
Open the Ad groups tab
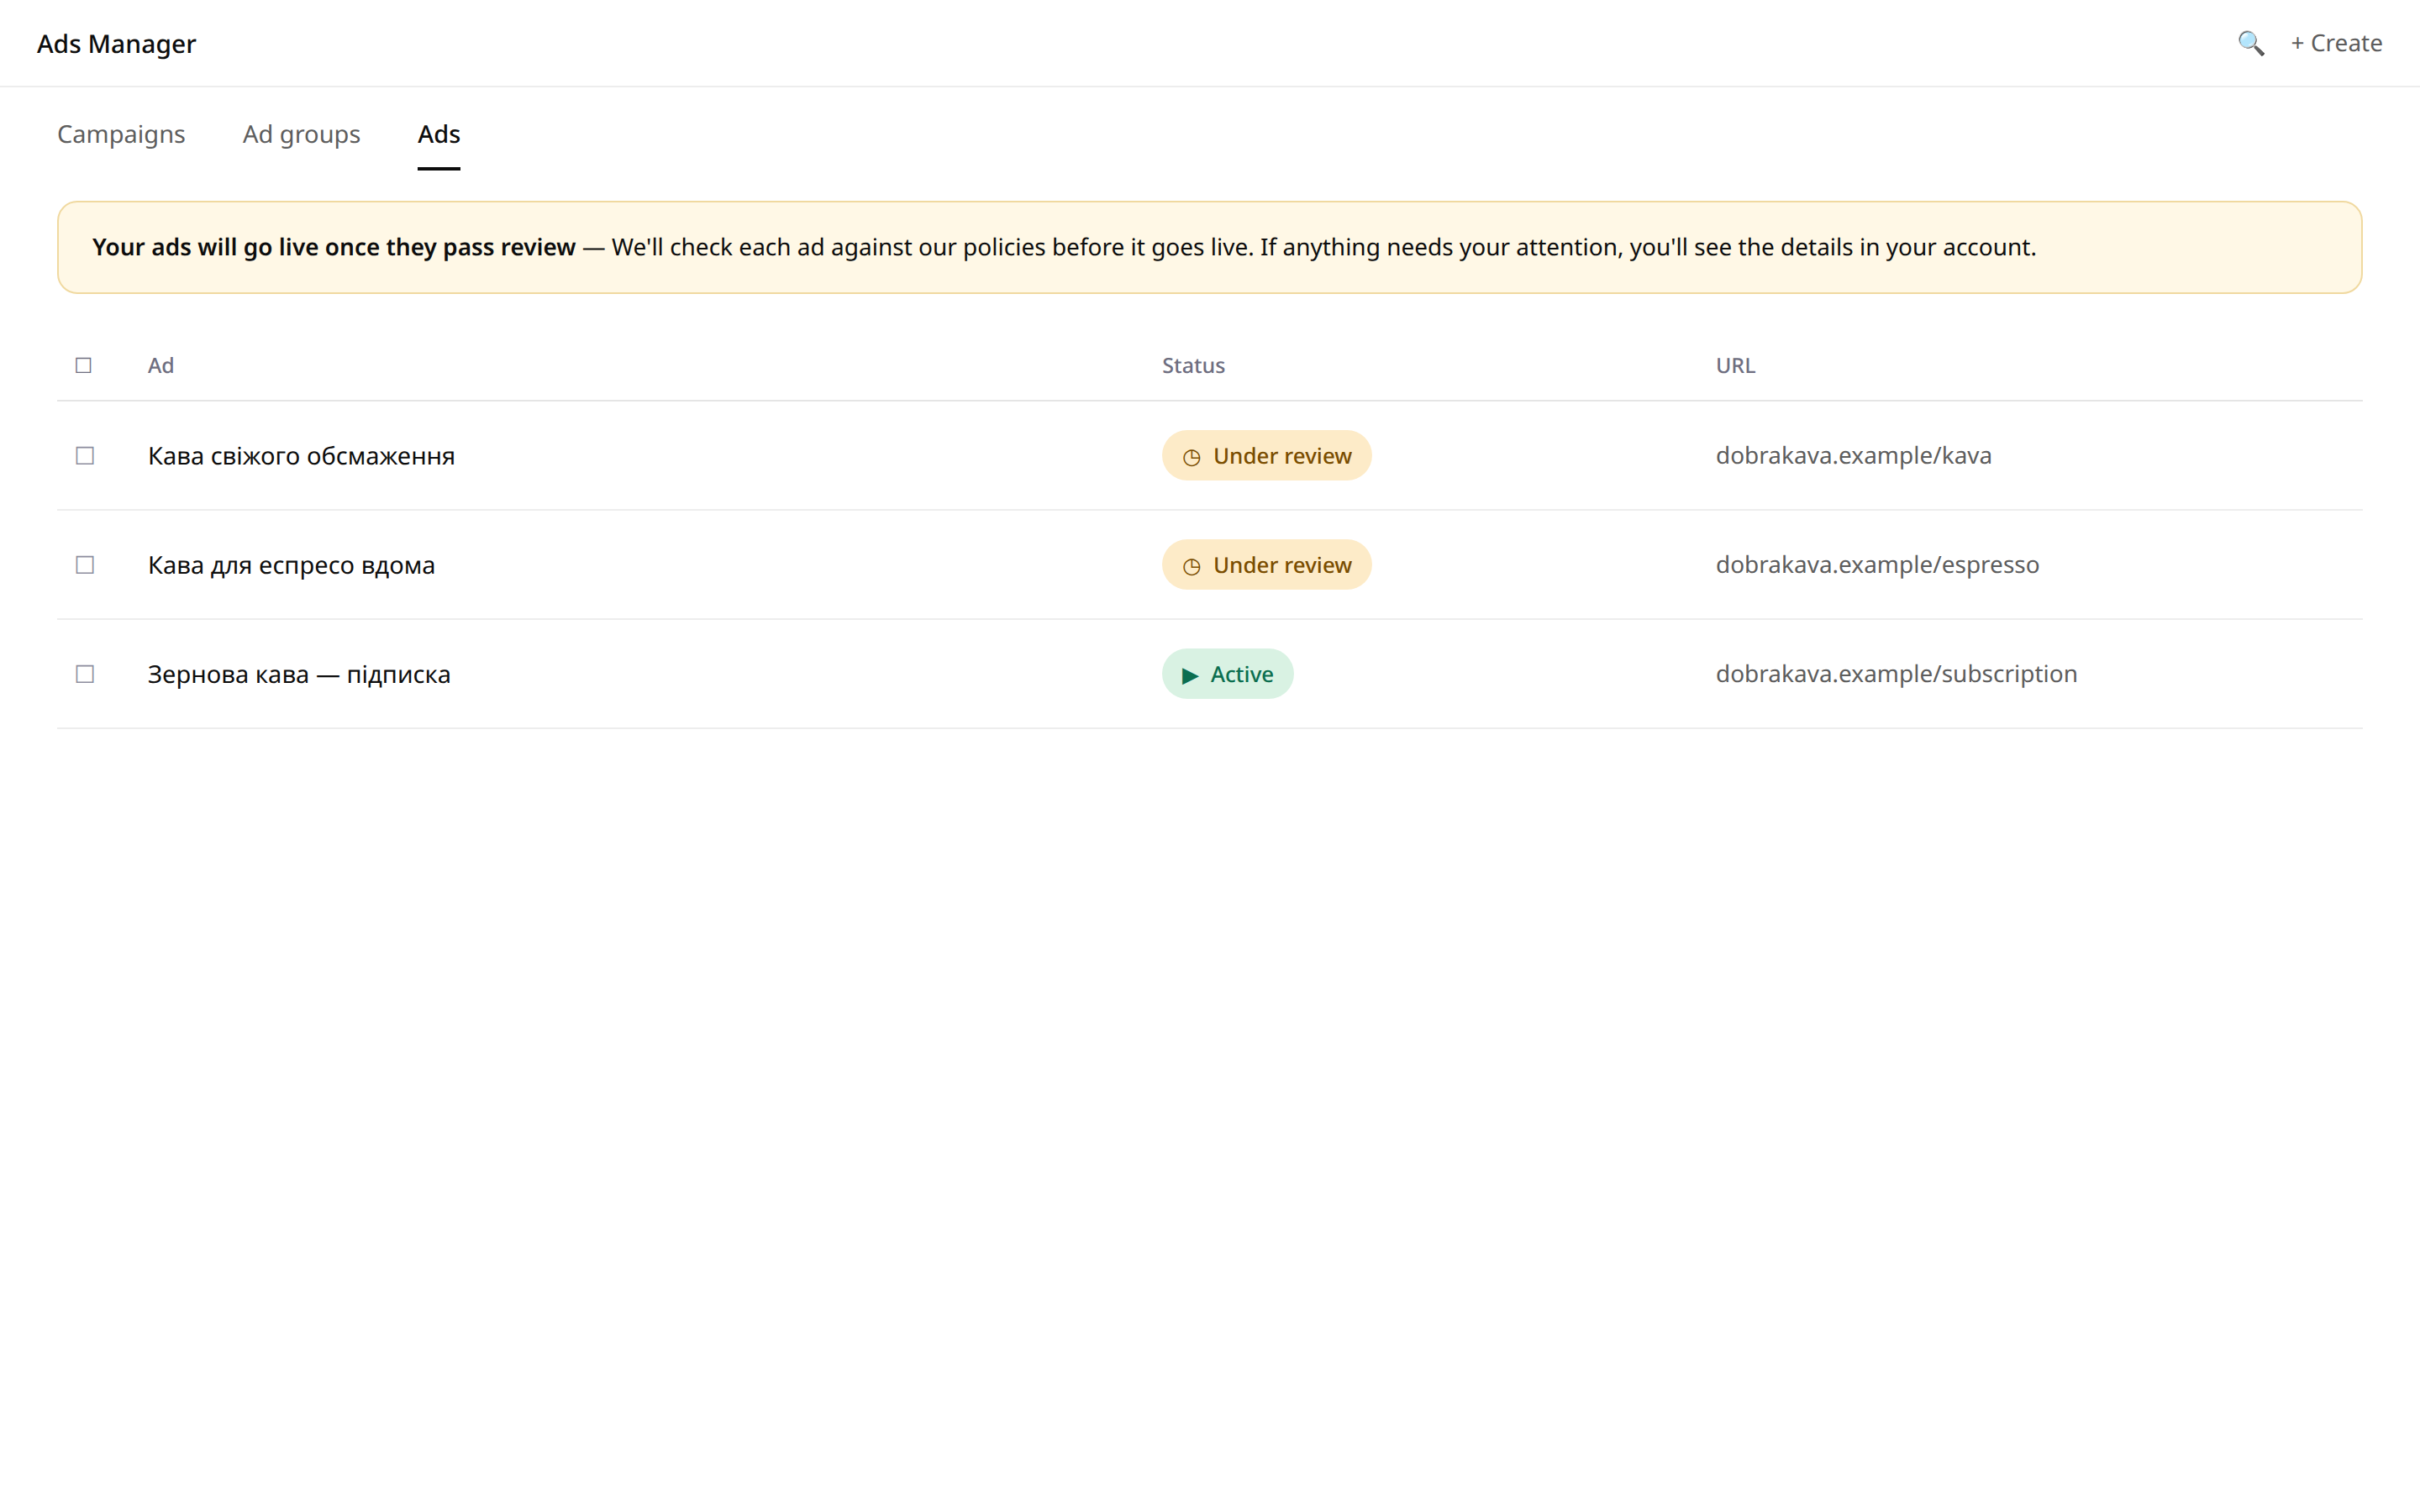(x=301, y=134)
